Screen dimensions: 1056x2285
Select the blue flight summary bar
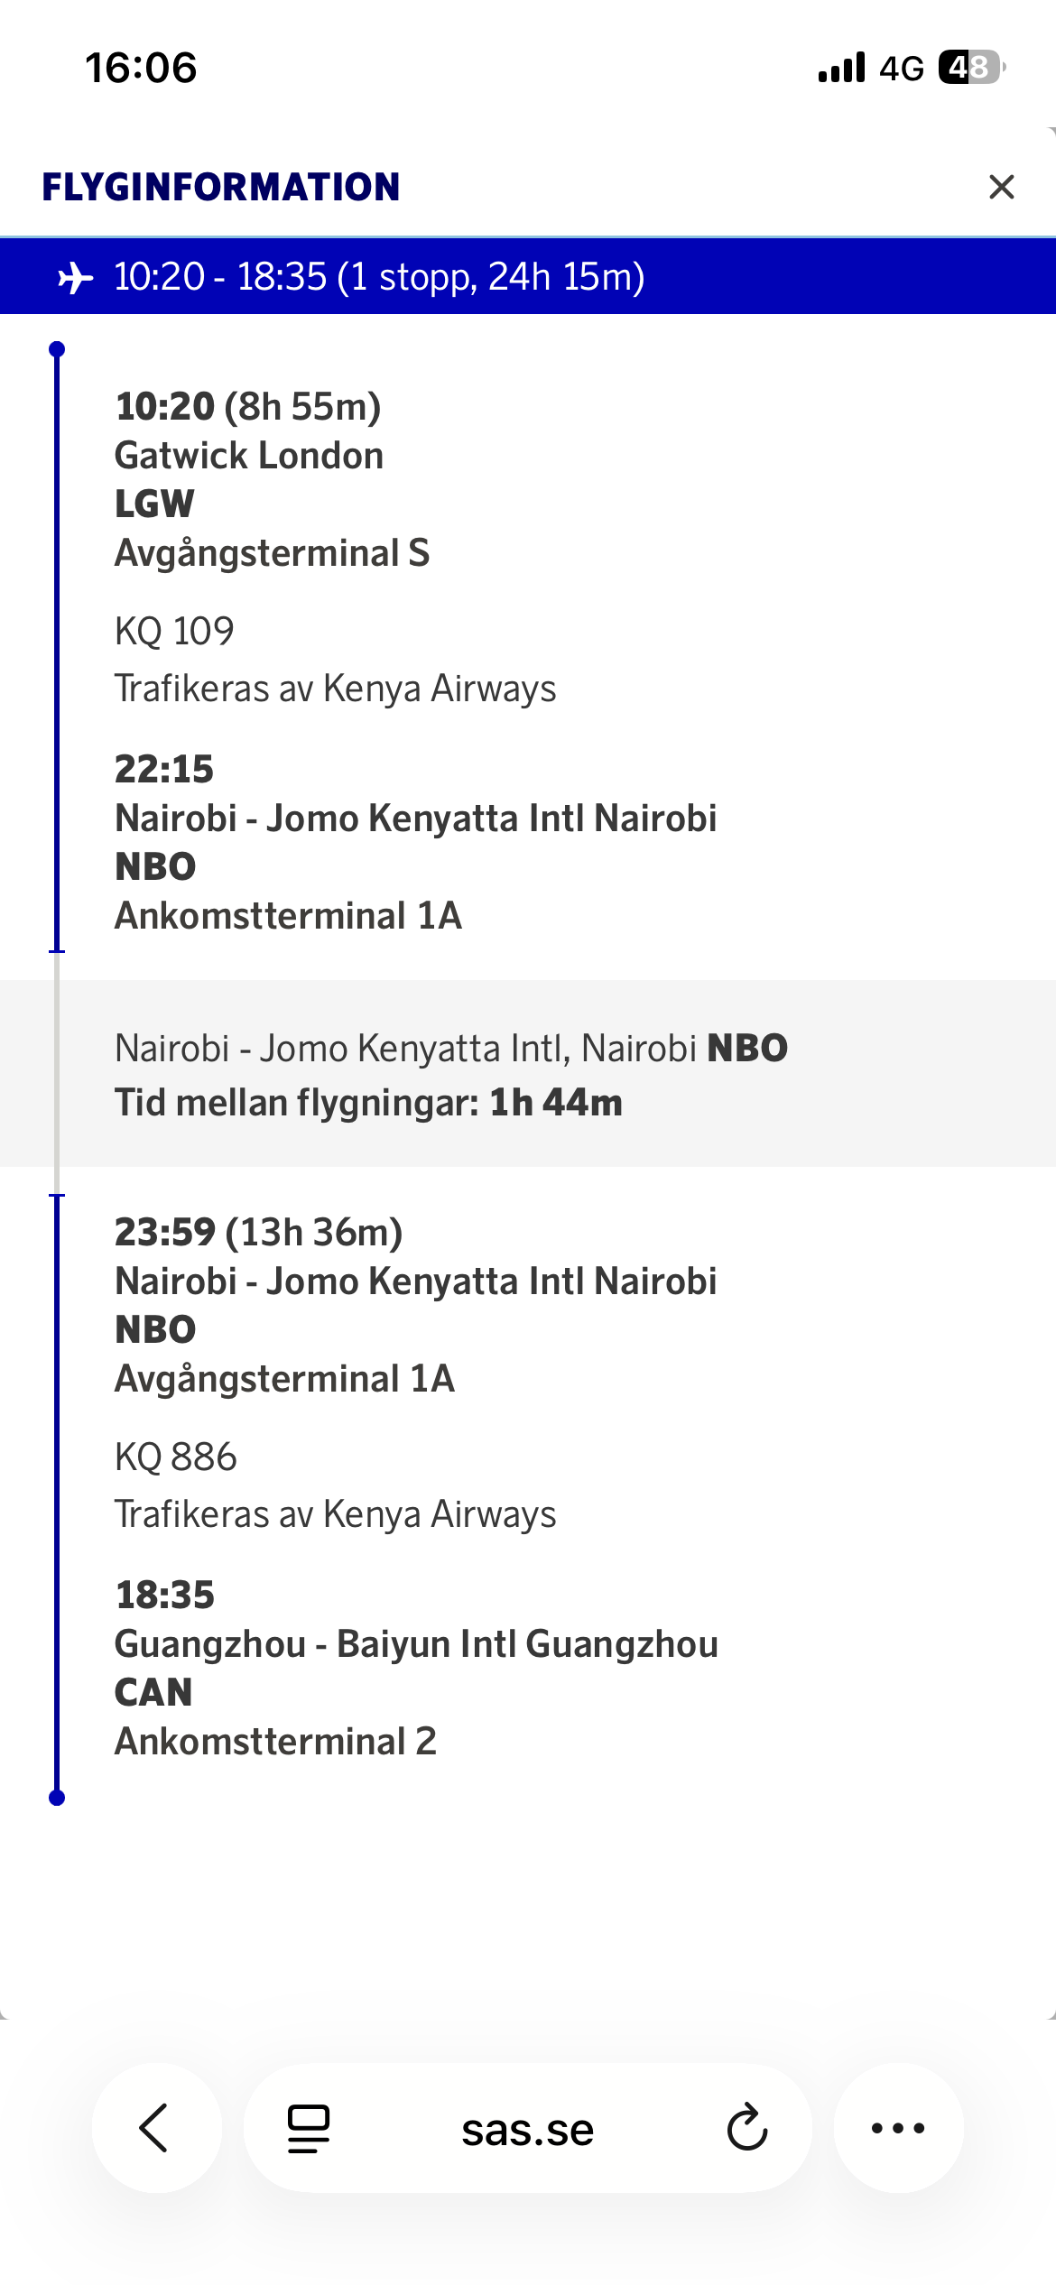pyautogui.click(x=528, y=277)
